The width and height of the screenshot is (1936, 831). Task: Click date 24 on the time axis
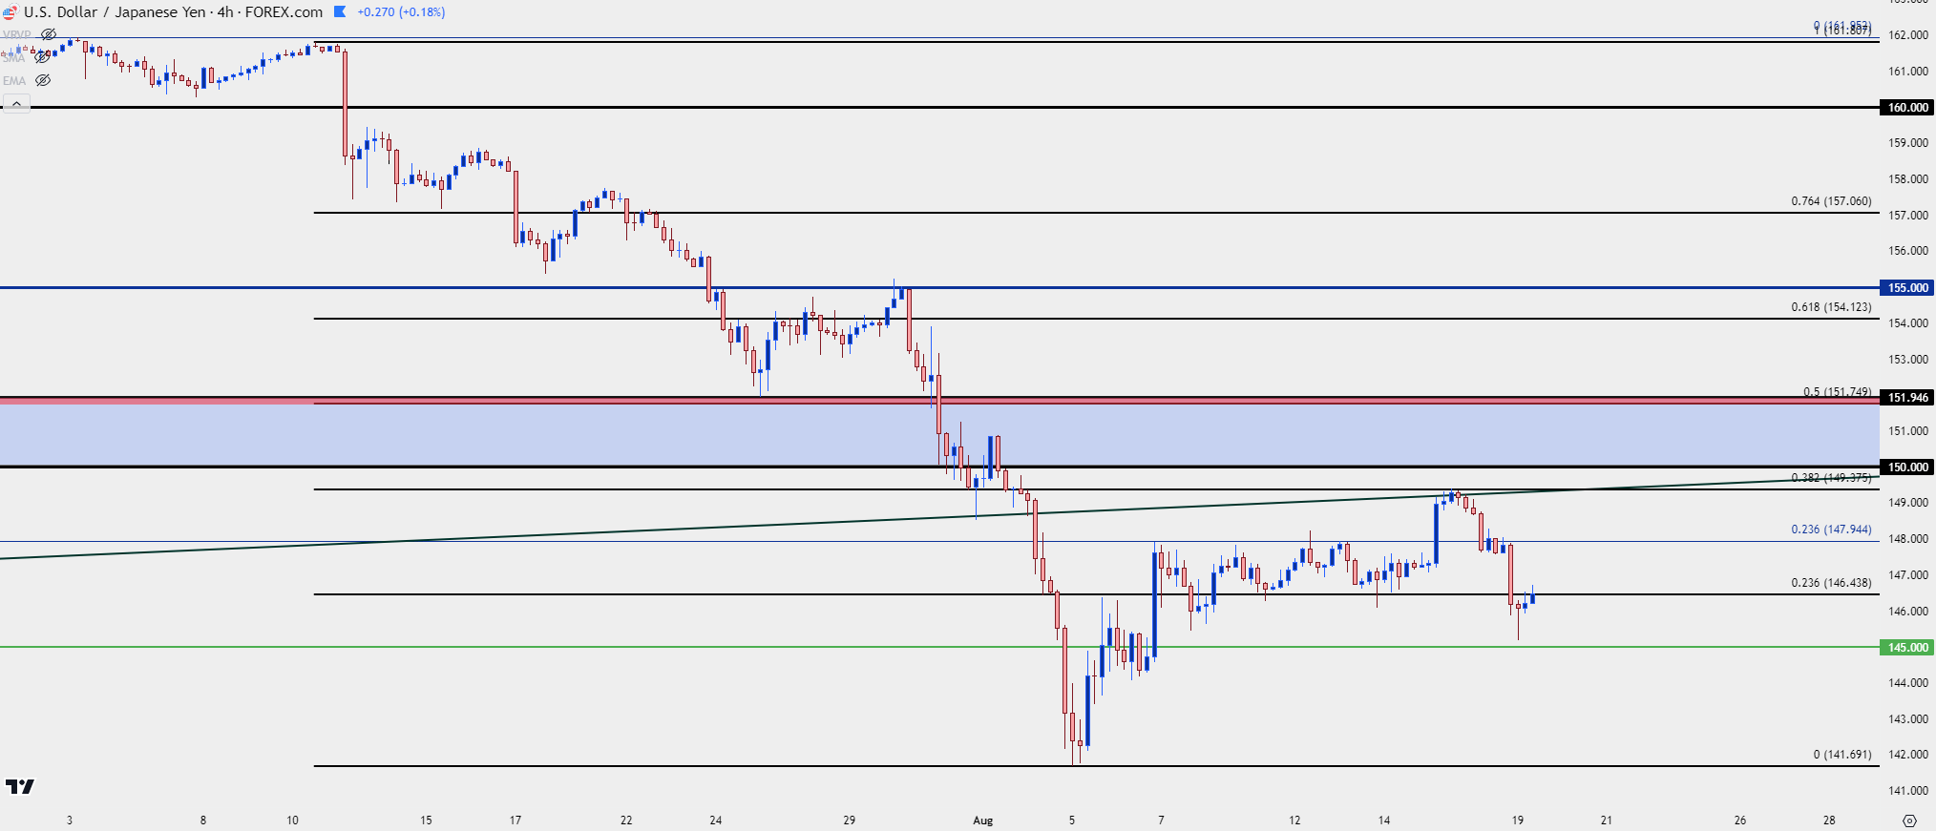716,821
